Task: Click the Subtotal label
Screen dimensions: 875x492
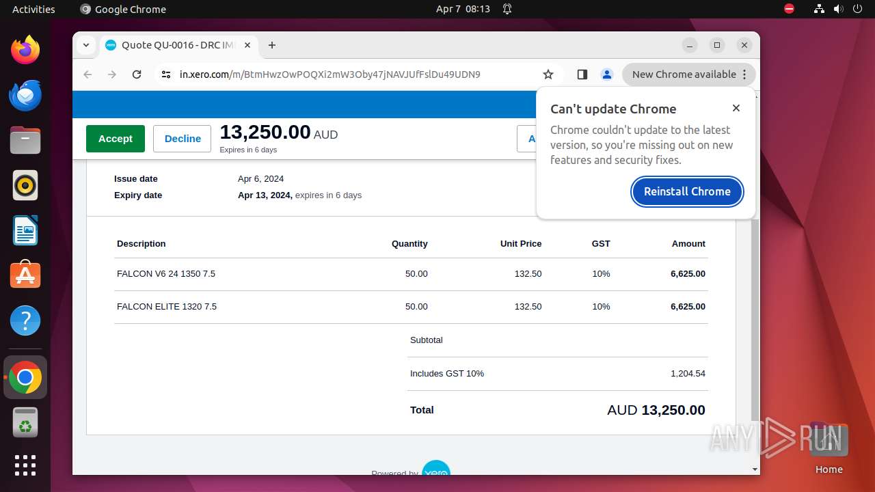Action: pos(427,340)
